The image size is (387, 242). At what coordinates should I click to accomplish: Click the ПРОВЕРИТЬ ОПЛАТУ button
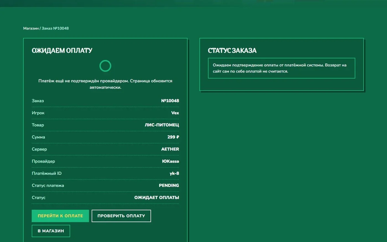pyautogui.click(x=121, y=216)
